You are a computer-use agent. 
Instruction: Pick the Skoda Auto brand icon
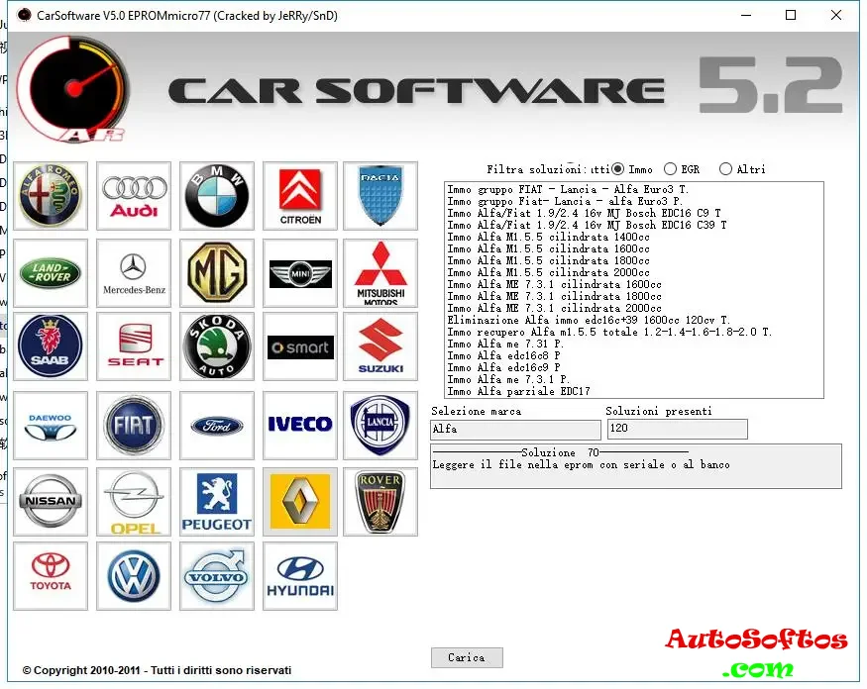click(216, 346)
